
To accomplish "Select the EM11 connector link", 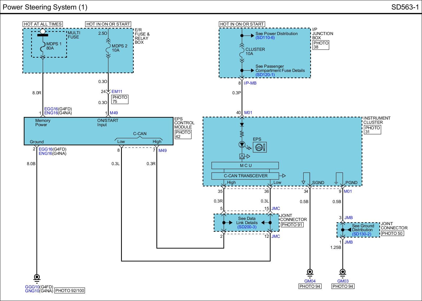I will (117, 92).
